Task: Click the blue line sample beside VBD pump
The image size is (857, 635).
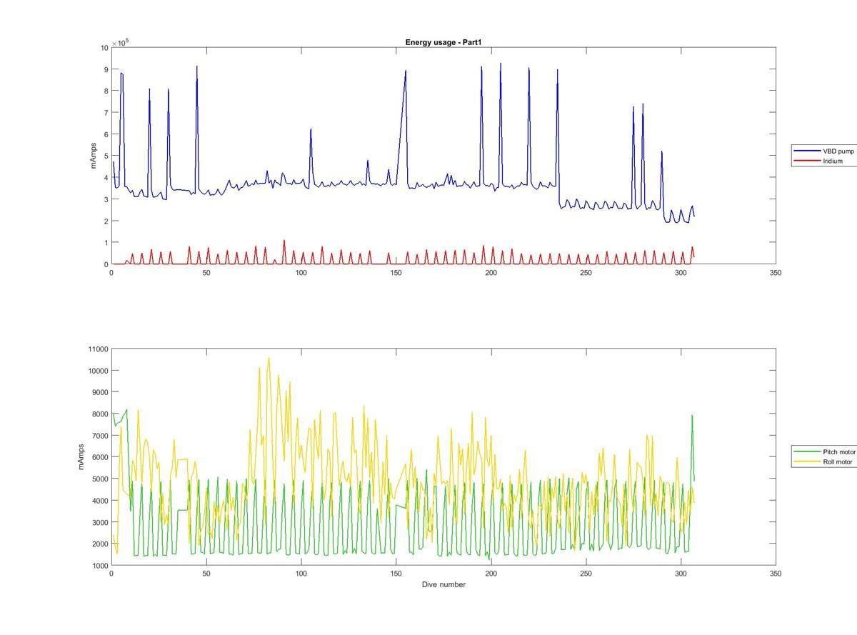Action: tap(807, 151)
